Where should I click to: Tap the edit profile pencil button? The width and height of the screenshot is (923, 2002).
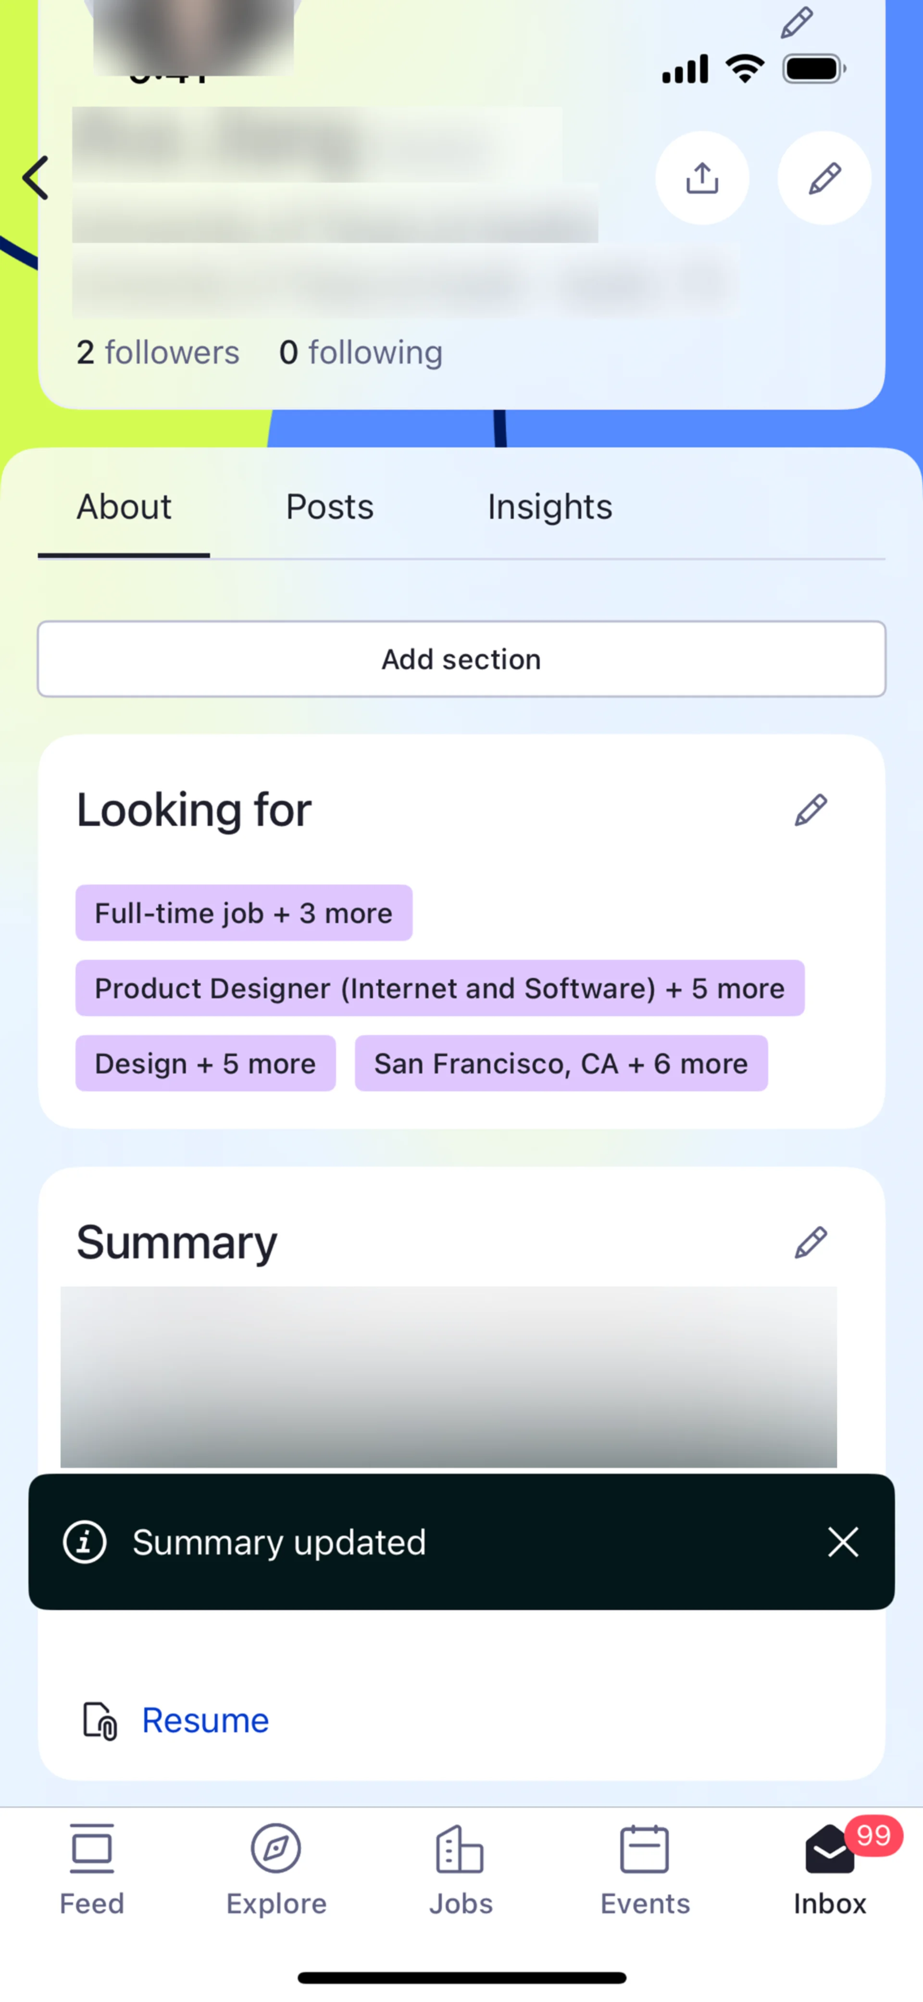point(823,178)
